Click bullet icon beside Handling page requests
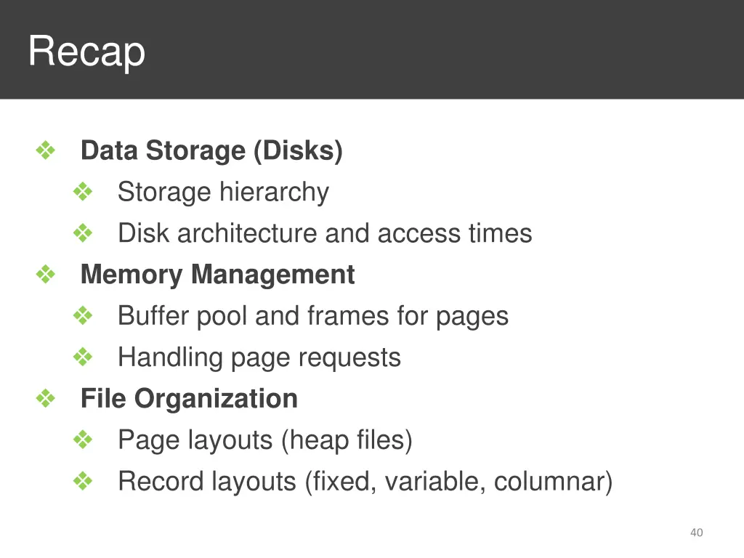The width and height of the screenshot is (744, 558). [83, 357]
